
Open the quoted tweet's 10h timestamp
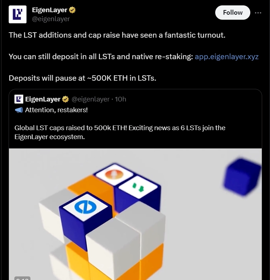point(120,99)
